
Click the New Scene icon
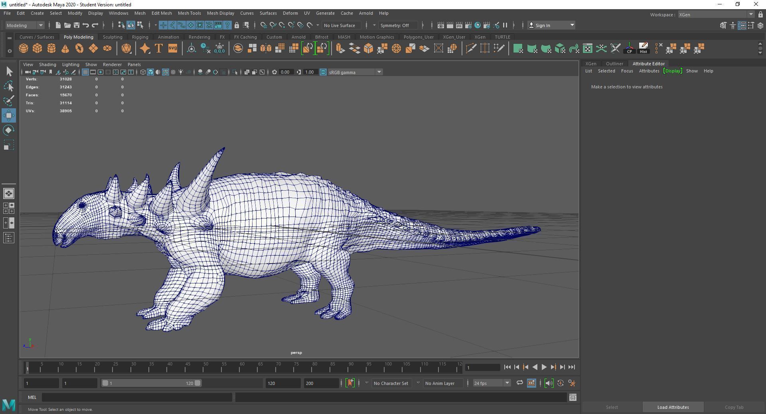[58, 25]
